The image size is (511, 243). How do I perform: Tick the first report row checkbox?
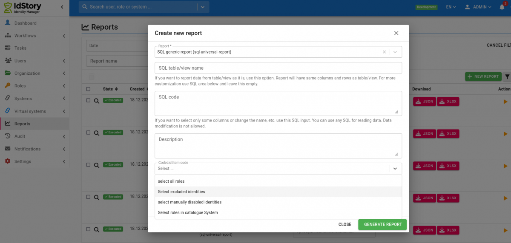88,101
